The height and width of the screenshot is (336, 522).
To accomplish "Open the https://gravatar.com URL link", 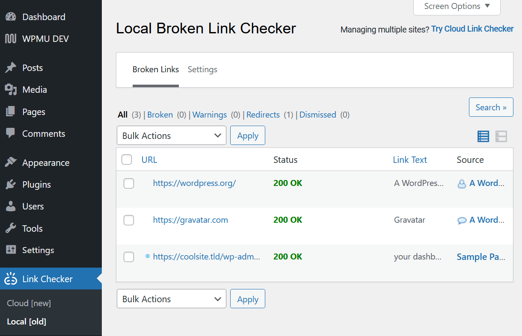I will pyautogui.click(x=190, y=220).
